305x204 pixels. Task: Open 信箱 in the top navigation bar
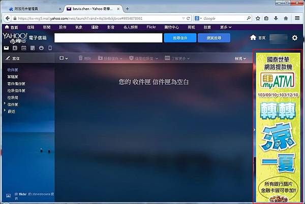tap(30, 27)
